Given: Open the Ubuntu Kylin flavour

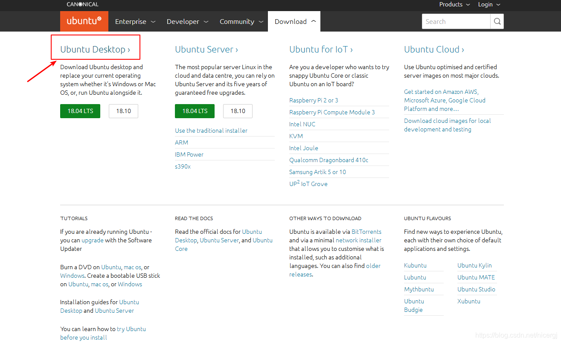Looking at the screenshot, I should (x=474, y=265).
